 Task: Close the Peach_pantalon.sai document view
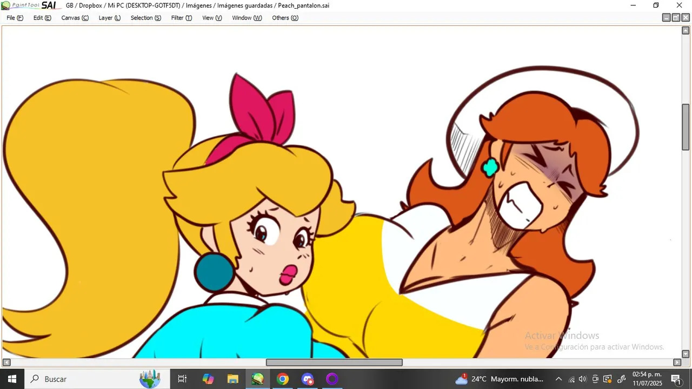tap(686, 18)
